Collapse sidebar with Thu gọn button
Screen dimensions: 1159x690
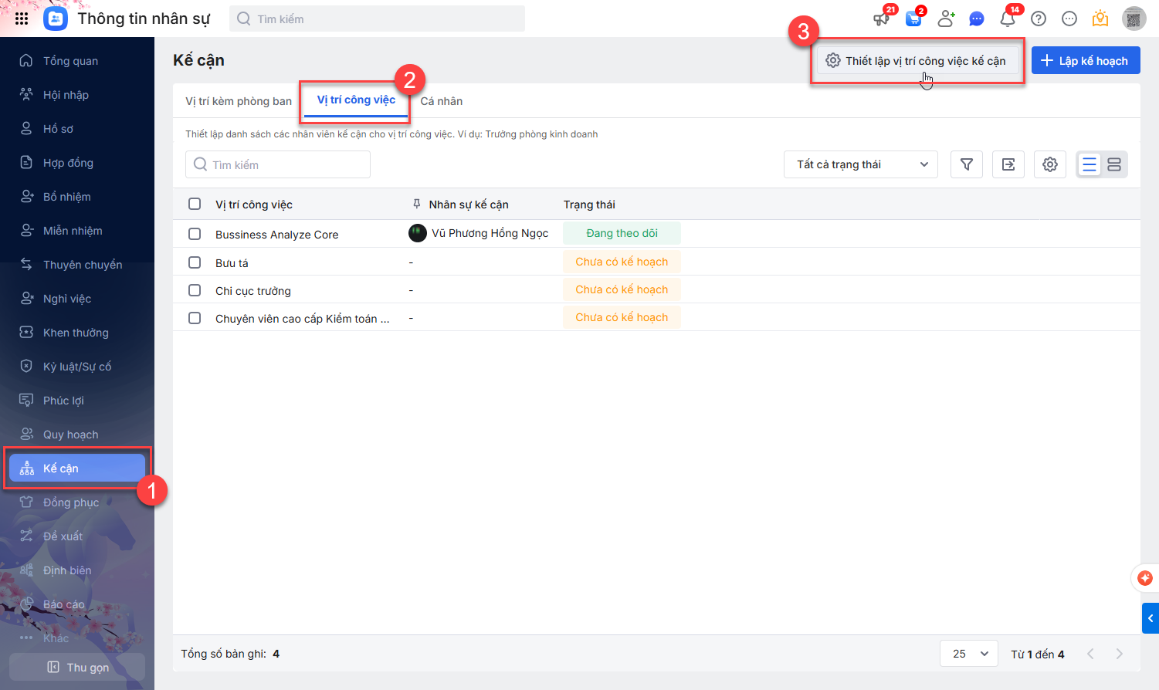point(77,667)
